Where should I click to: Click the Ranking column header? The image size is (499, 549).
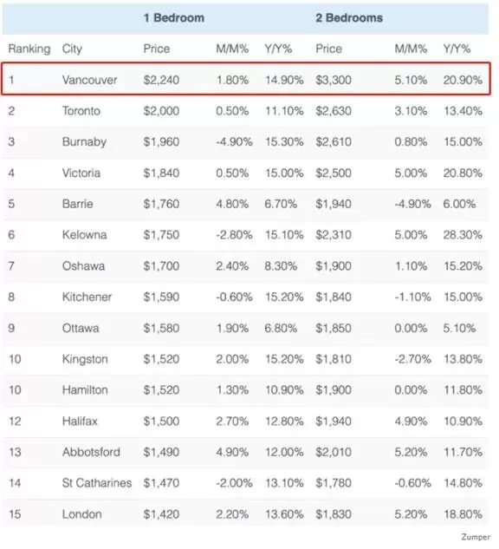29,49
